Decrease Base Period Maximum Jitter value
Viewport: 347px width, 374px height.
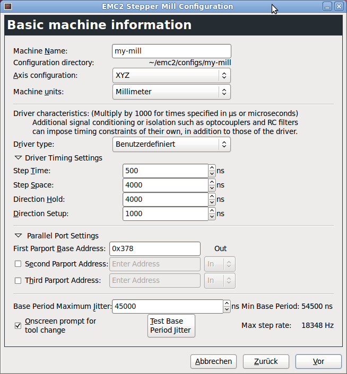(227, 309)
